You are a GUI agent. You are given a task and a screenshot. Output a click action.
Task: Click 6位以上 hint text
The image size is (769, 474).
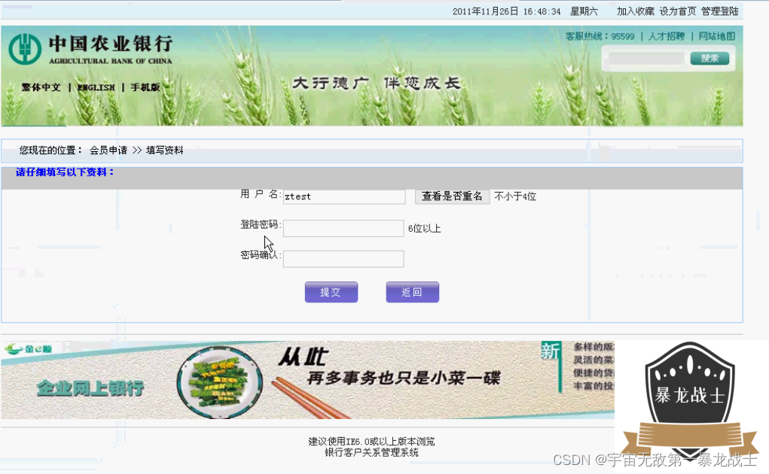coord(424,228)
